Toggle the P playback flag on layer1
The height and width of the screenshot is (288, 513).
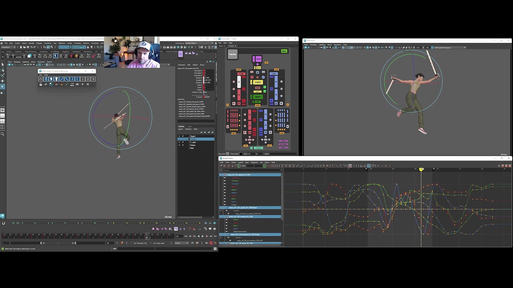(183, 136)
